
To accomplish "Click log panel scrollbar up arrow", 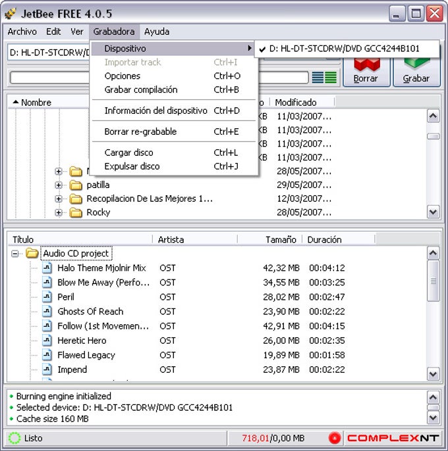I will [x=434, y=397].
